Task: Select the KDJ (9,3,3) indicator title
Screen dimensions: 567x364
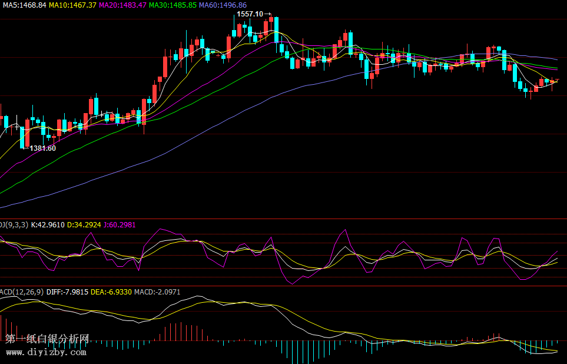Action: click(14, 224)
